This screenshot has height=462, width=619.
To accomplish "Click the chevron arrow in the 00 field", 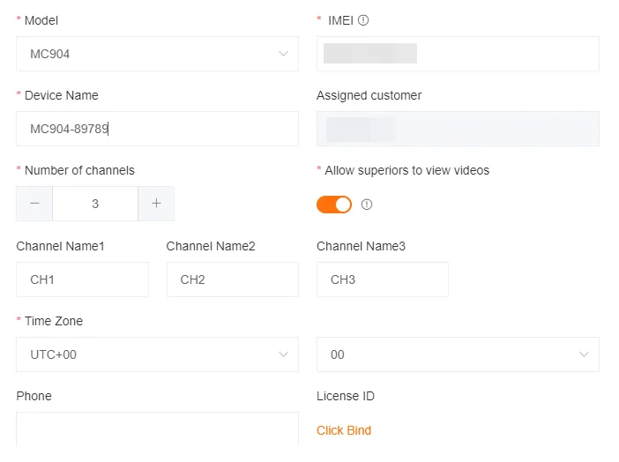I will 584,354.
